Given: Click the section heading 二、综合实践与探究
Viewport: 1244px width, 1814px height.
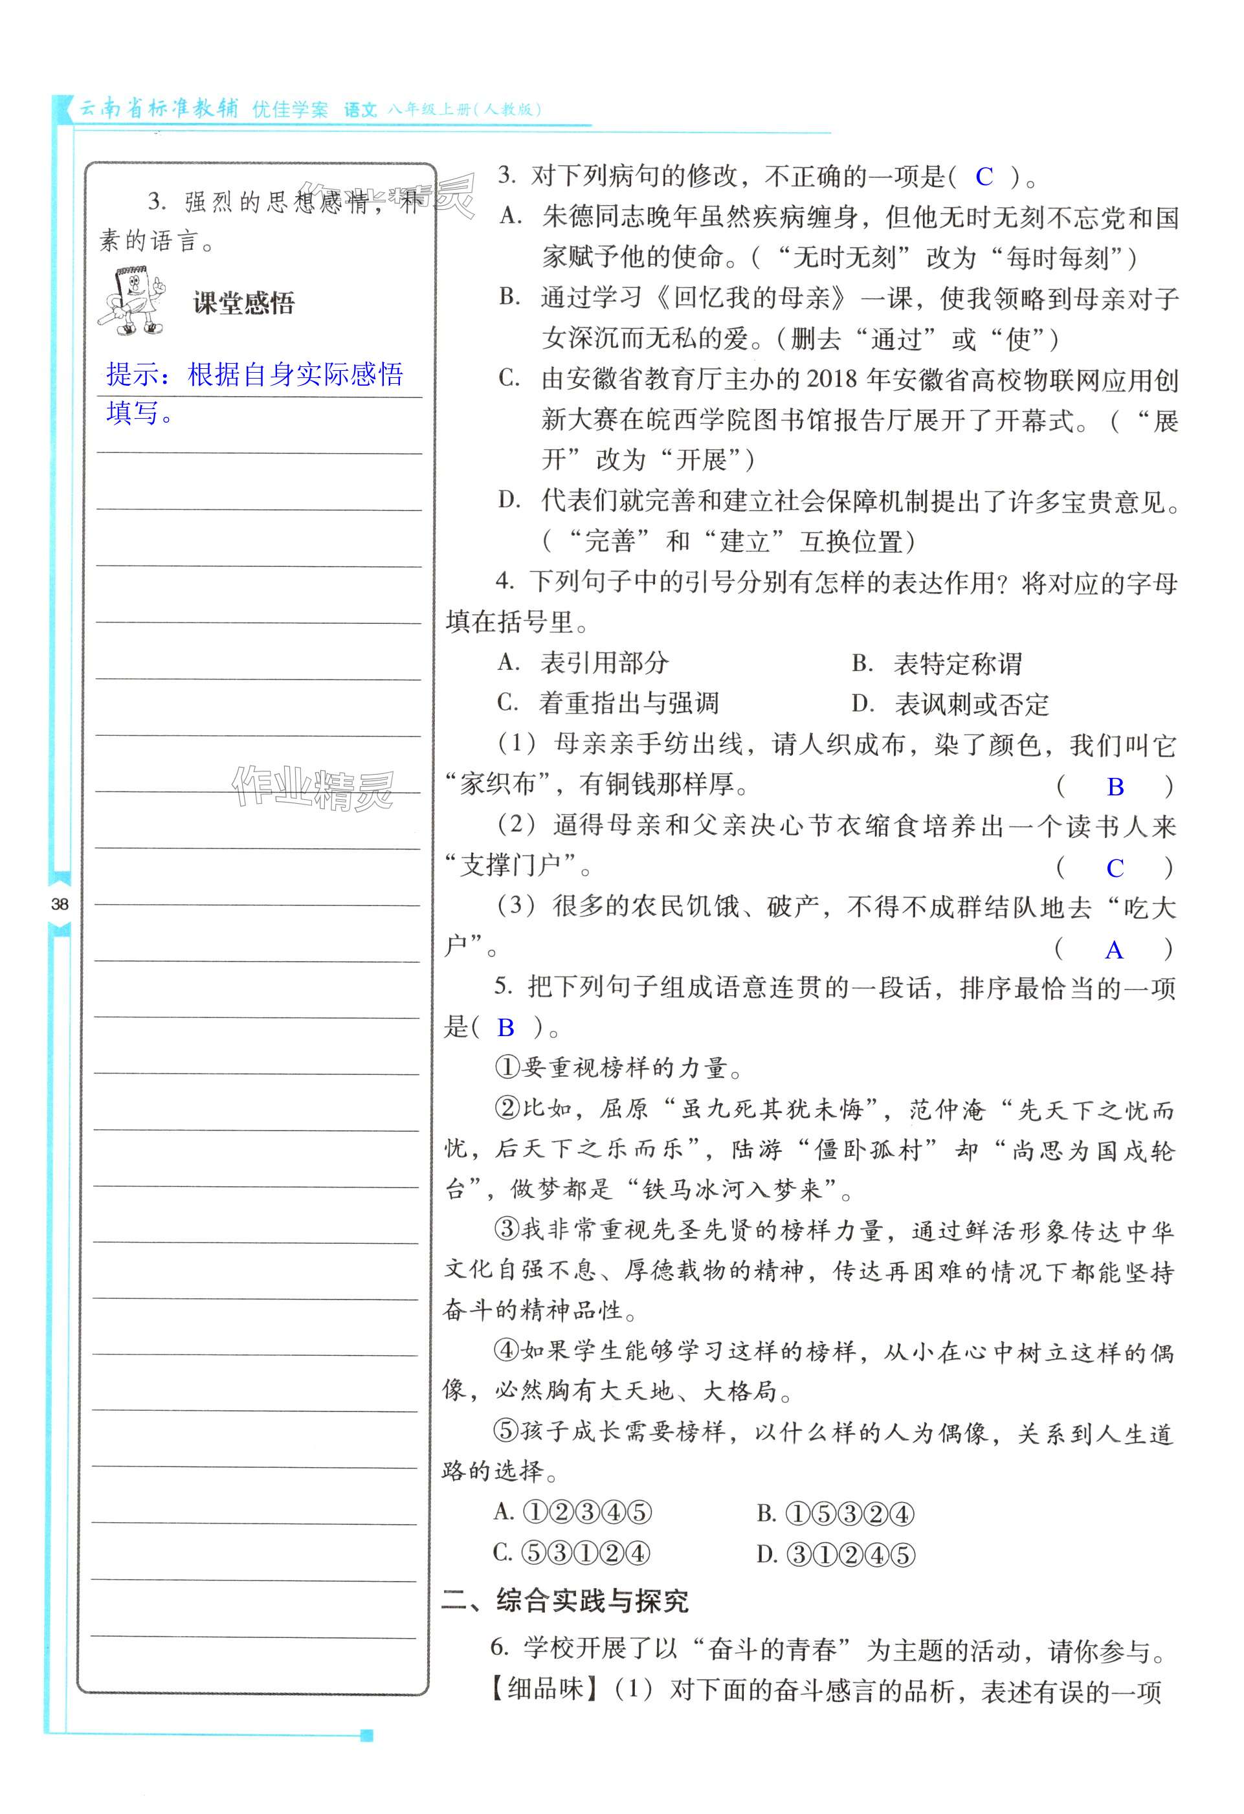Looking at the screenshot, I should (565, 1601).
